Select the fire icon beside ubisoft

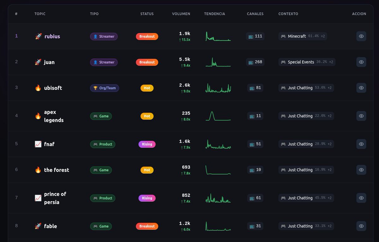[x=38, y=88]
